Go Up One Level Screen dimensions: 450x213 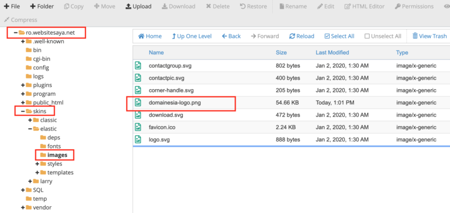click(x=192, y=36)
